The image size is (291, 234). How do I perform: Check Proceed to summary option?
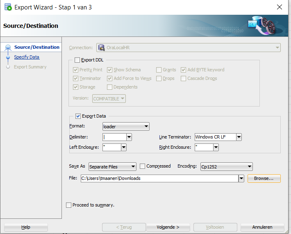(x=69, y=205)
